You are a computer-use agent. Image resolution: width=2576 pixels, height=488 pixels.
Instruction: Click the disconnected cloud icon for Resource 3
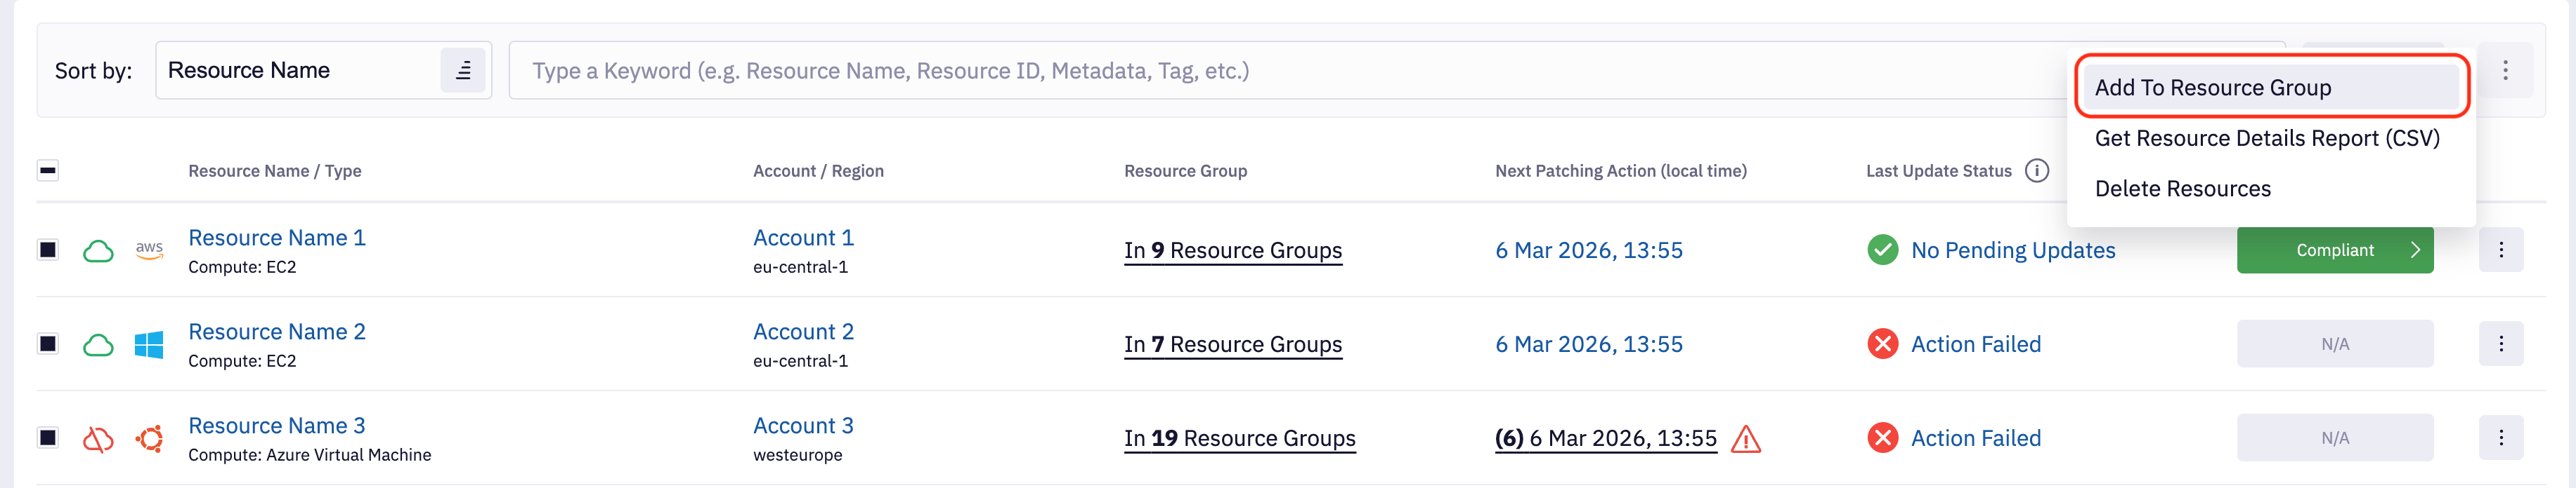click(x=98, y=439)
